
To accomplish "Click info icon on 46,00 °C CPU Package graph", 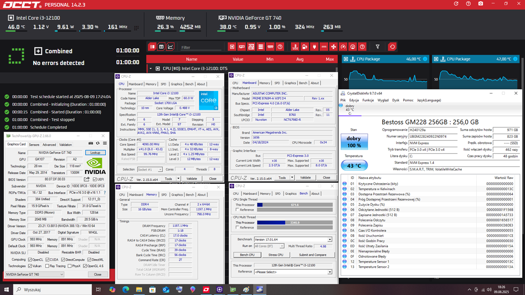I will [x=425, y=59].
